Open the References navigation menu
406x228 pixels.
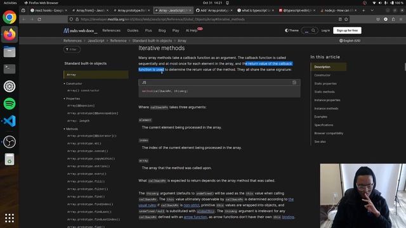(112, 30)
